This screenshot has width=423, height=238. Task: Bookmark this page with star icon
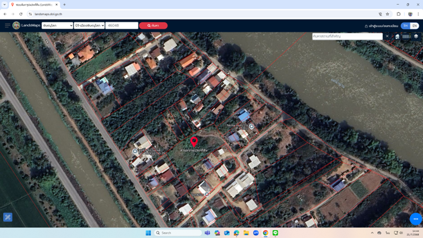pos(388,14)
